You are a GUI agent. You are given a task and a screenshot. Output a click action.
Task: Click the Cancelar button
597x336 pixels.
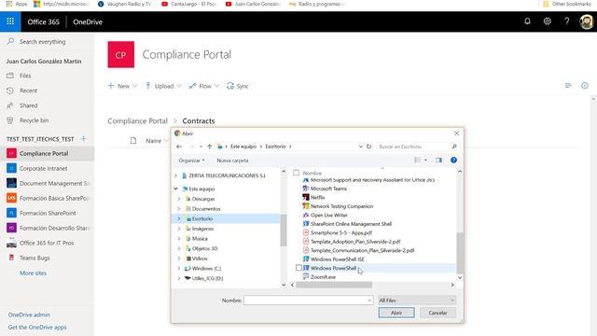coord(437,313)
